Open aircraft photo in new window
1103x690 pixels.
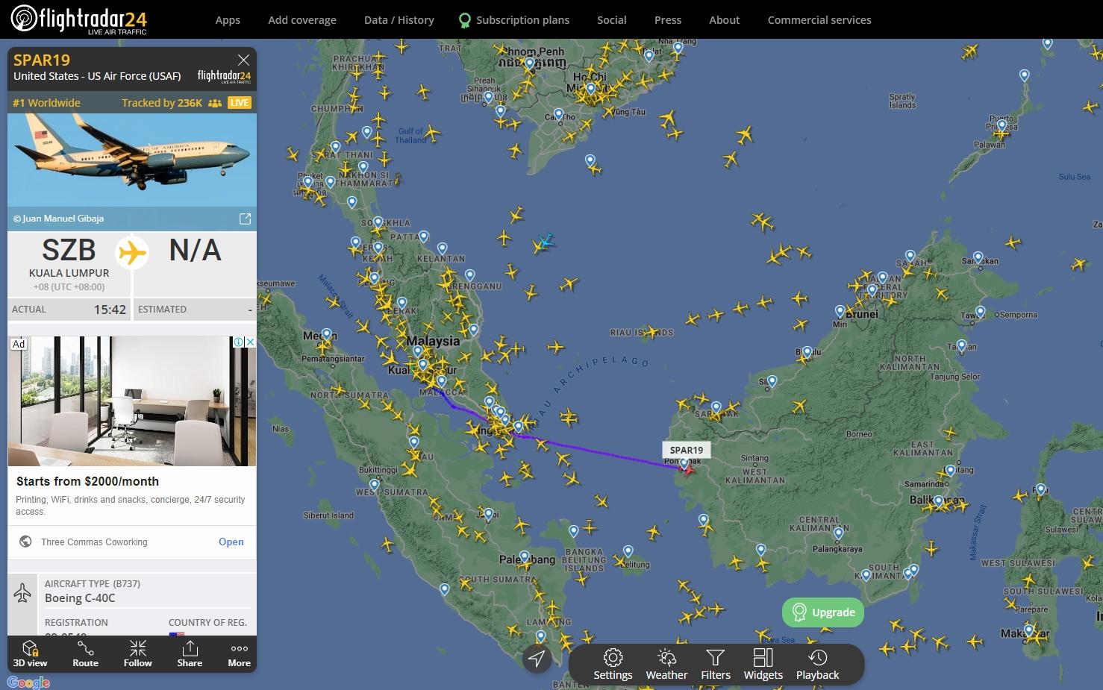245,219
